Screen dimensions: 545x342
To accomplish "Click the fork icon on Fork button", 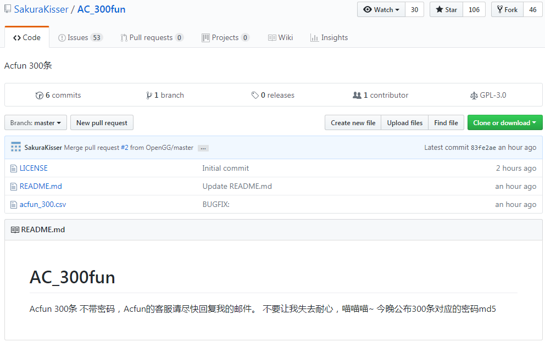I will (x=500, y=9).
